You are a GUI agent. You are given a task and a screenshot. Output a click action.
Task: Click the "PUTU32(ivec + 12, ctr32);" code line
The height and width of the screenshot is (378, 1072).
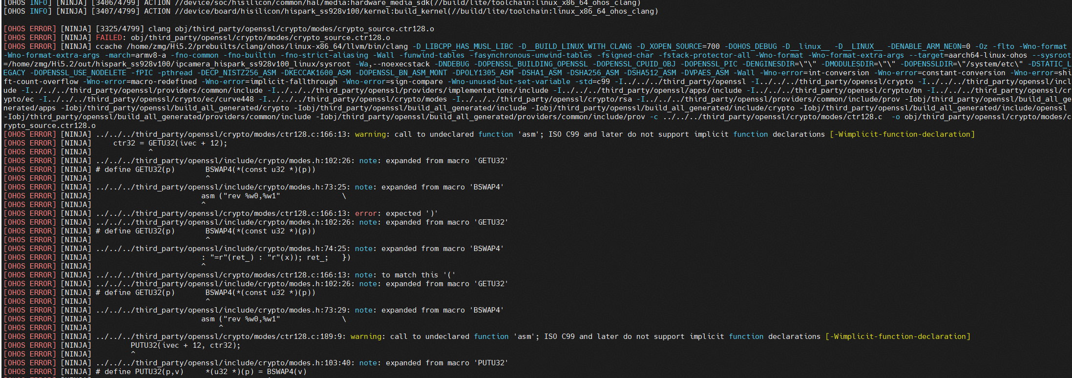pyautogui.click(x=185, y=345)
